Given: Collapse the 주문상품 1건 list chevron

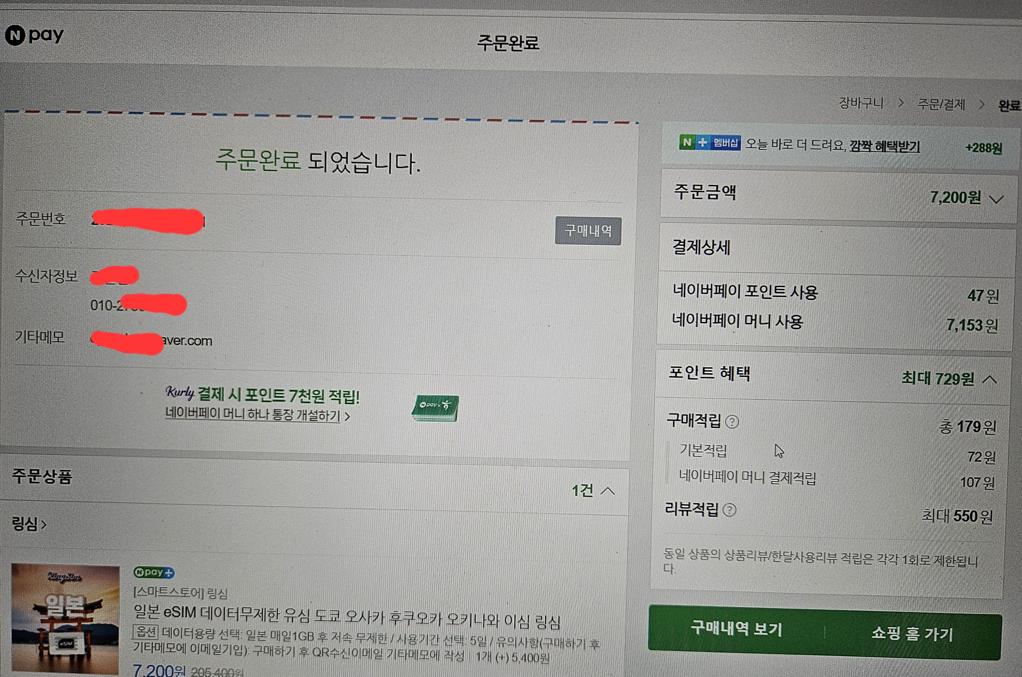Looking at the screenshot, I should click(607, 491).
